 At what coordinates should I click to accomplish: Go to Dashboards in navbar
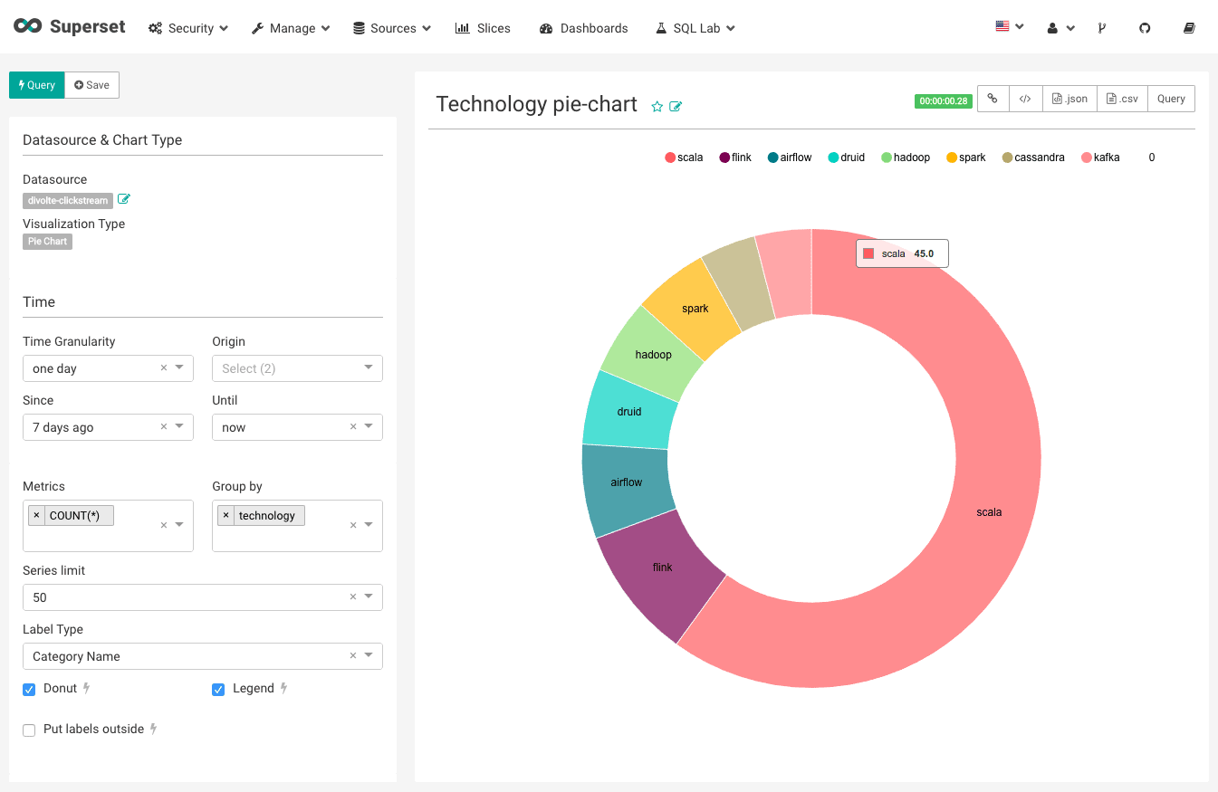(583, 28)
